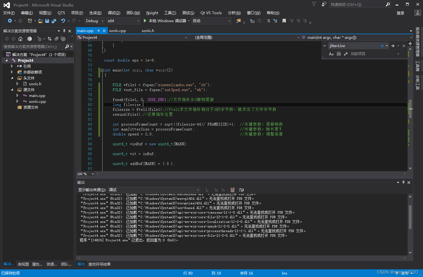
Task: Save the current file with the disk icon
Action: coord(47,21)
